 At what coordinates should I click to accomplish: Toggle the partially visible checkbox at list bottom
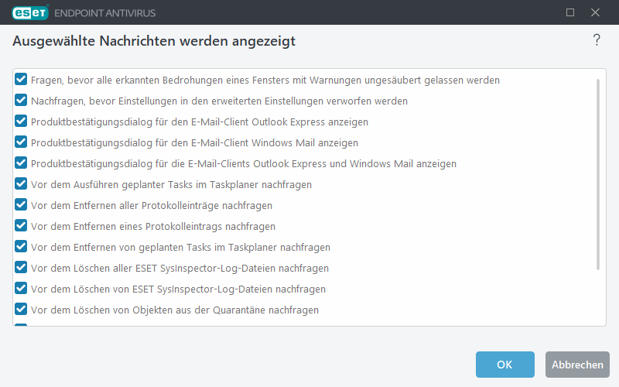(x=22, y=326)
